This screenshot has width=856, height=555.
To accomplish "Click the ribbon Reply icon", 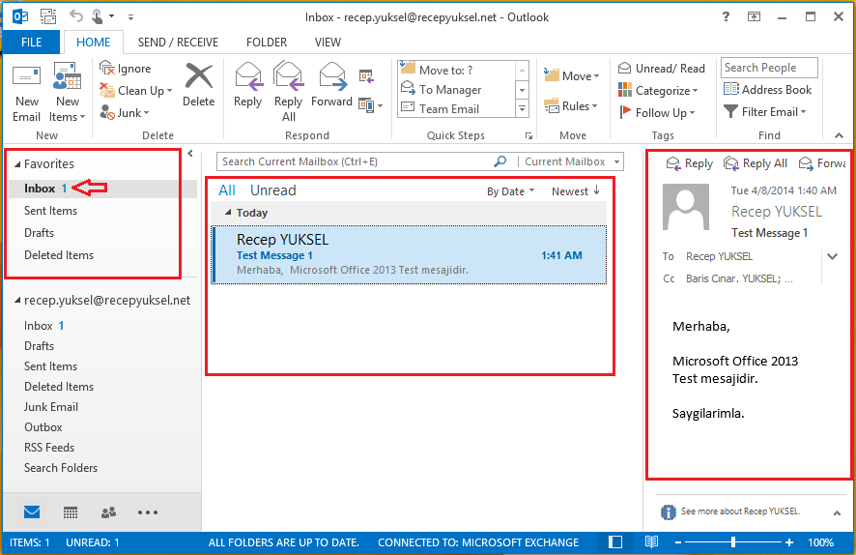I will coord(248,76).
